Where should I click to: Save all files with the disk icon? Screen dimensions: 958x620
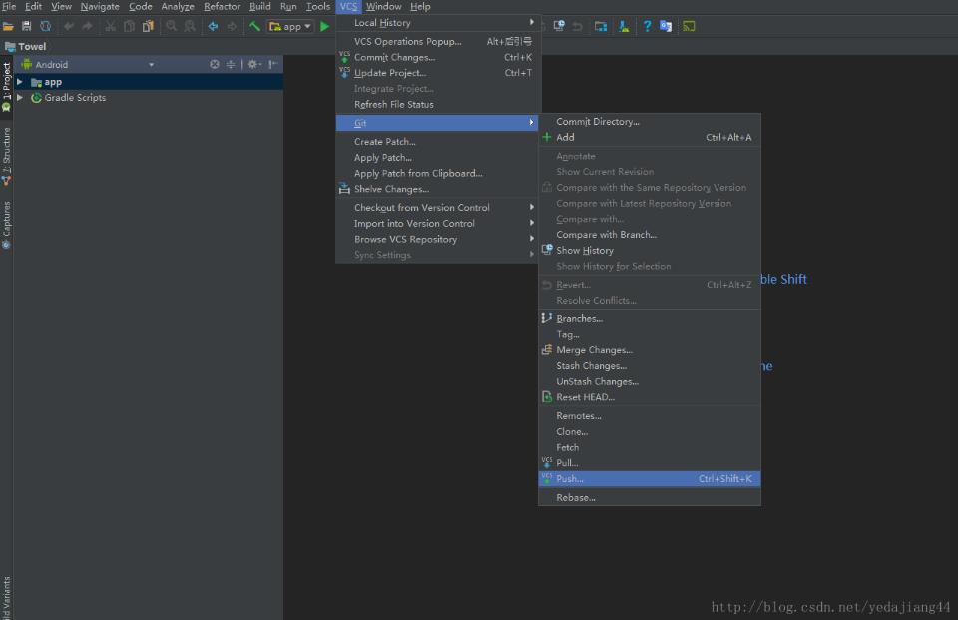pos(28,26)
